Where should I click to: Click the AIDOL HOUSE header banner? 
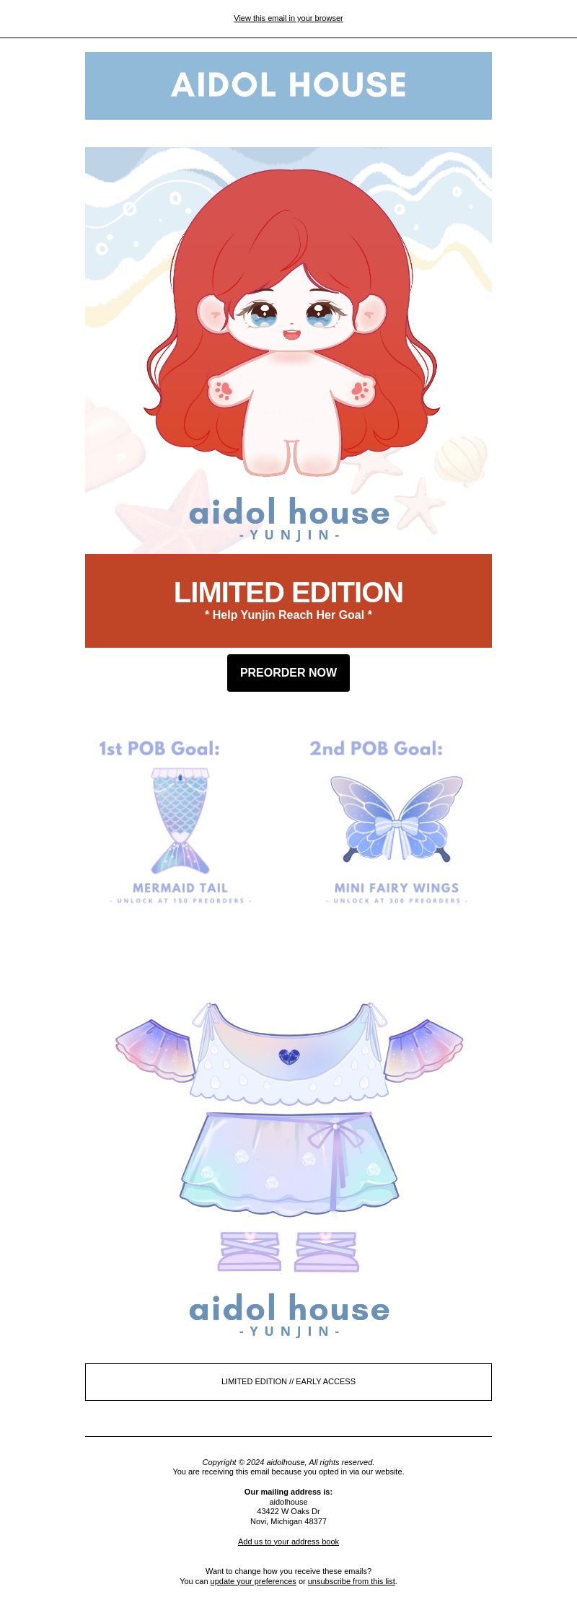(x=288, y=86)
